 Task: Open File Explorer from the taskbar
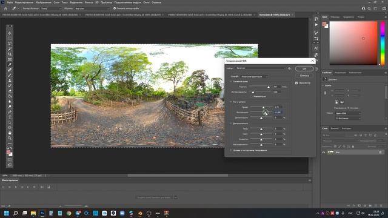coord(33,213)
